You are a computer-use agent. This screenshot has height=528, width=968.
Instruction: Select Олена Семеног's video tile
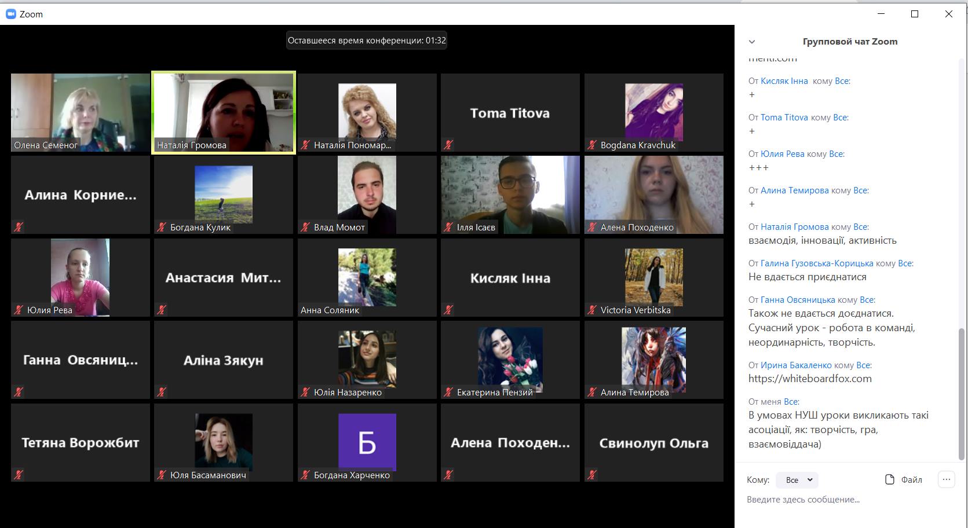tap(81, 113)
